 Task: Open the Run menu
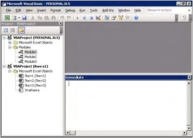click(x=82, y=10)
